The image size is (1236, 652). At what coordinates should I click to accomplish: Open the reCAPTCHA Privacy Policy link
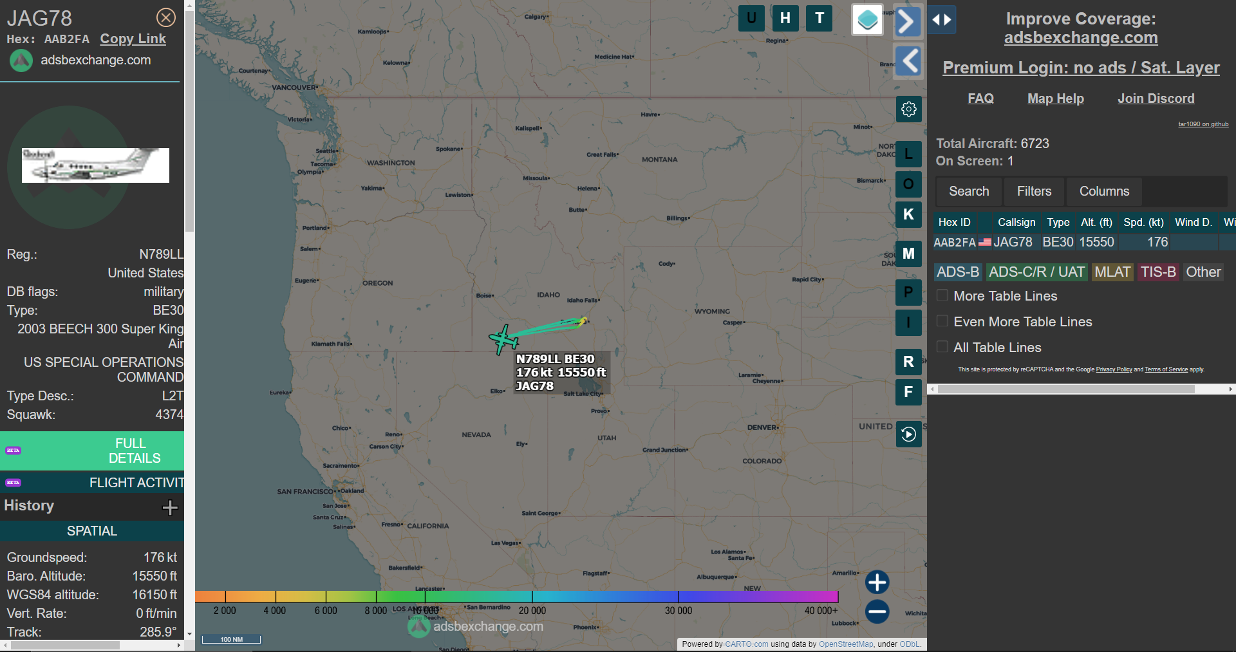[x=1114, y=369]
